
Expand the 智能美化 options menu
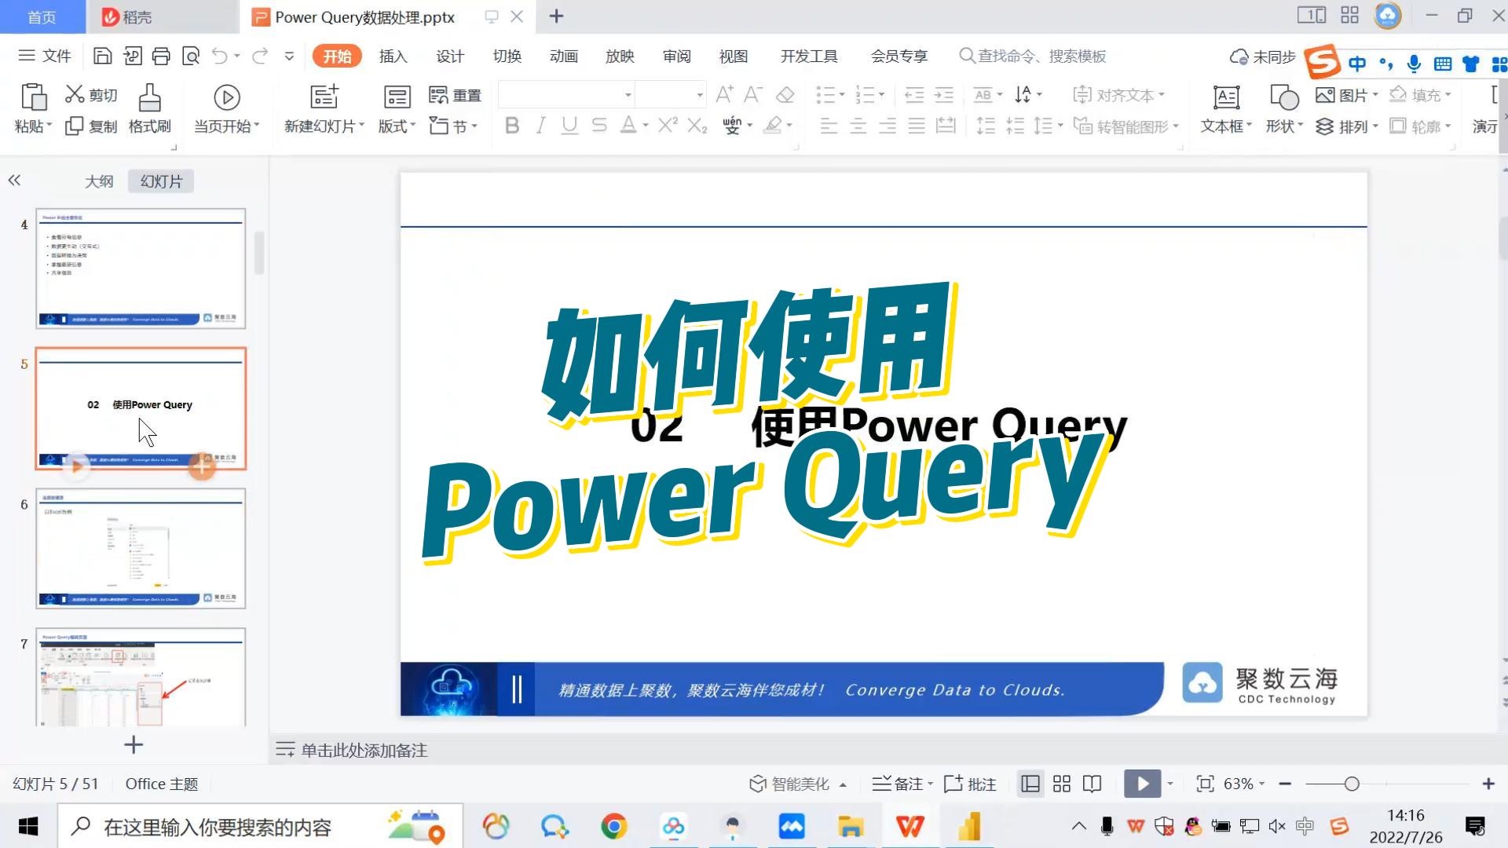coord(843,784)
